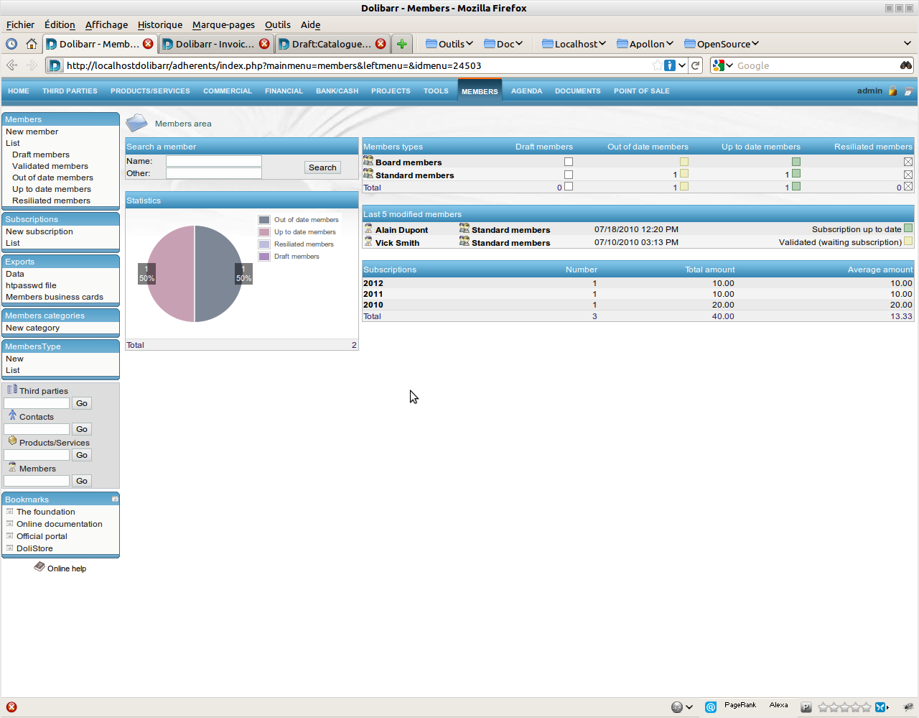Open the Online help book icon
The height and width of the screenshot is (718, 919).
39,567
